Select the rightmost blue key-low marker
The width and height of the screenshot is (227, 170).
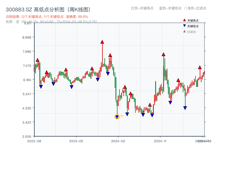[x=185, y=108]
